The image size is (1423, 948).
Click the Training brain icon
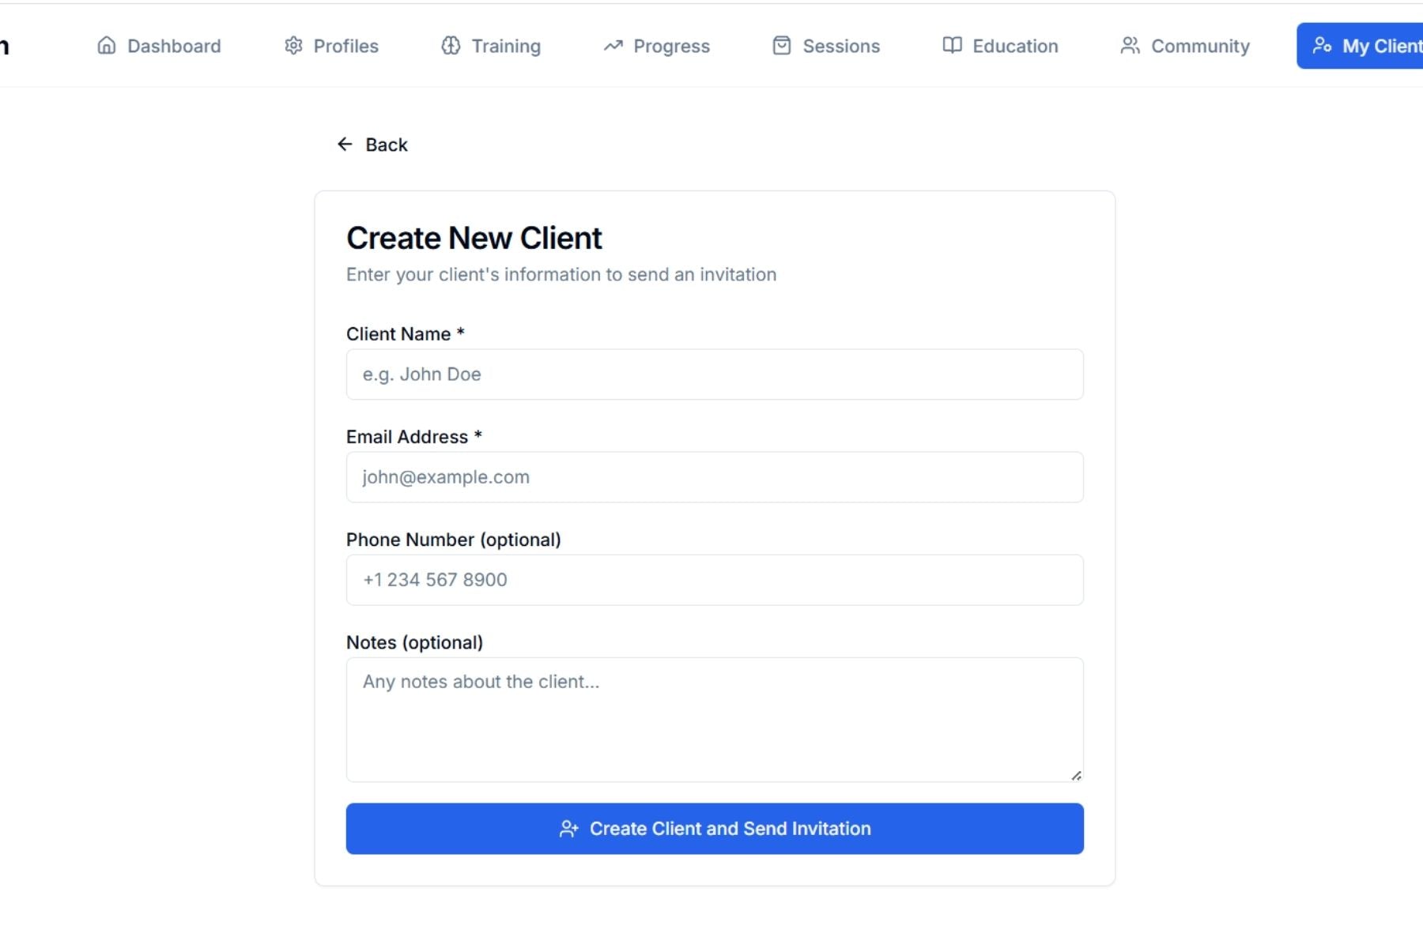(x=451, y=46)
